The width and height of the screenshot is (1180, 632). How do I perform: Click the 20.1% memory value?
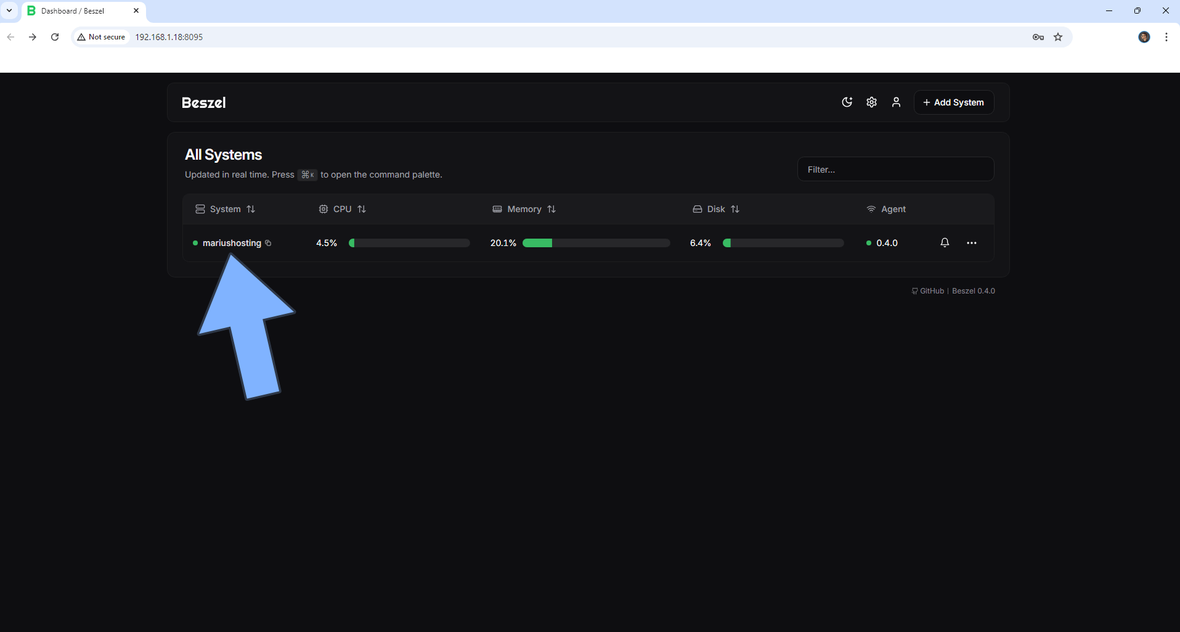pos(503,243)
